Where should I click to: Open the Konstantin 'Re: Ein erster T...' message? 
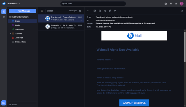click(x=61, y=26)
